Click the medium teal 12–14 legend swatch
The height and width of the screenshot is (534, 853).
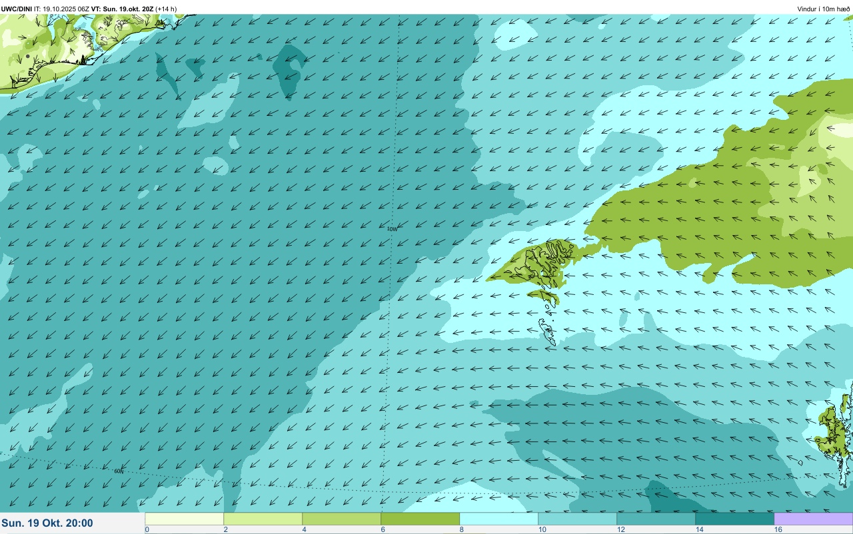(x=656, y=519)
